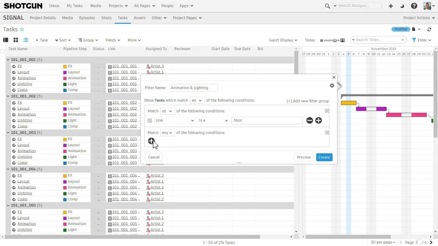
Task: Collapse the 101_001_005 group
Action: click(x=8, y=205)
